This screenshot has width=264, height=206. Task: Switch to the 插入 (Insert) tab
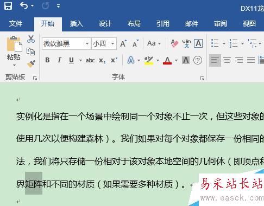click(77, 24)
